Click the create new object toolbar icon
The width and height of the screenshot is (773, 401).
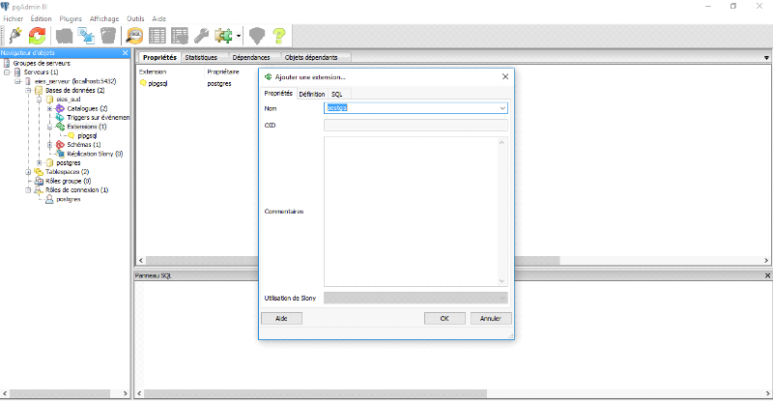point(86,36)
